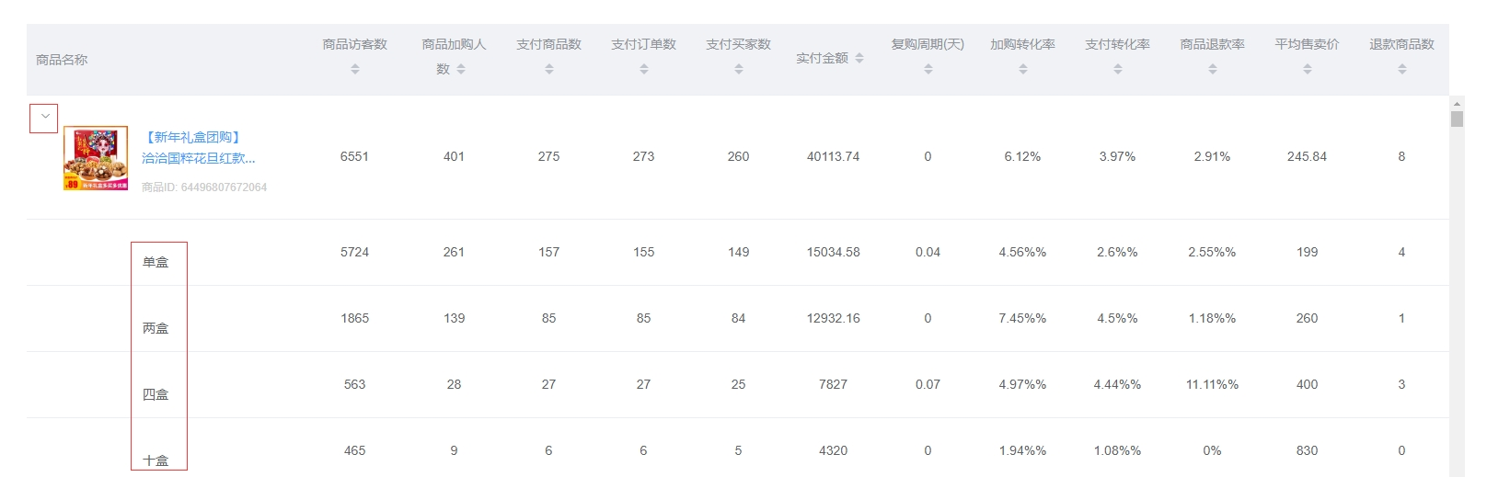Sort by 支付转化率 column arrows
Screen dimensions: 1487x477
coord(1118,69)
